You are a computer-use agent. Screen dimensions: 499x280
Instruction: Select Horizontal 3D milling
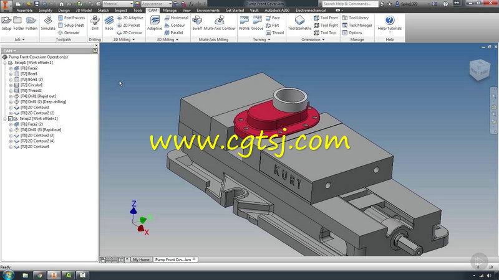click(177, 18)
